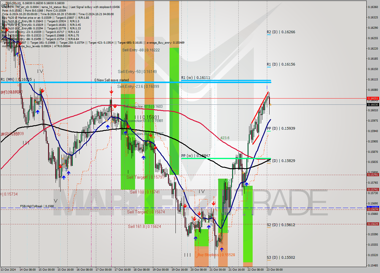
Task: Click the 0.16360 price scale value
Action: (x=373, y=7)
